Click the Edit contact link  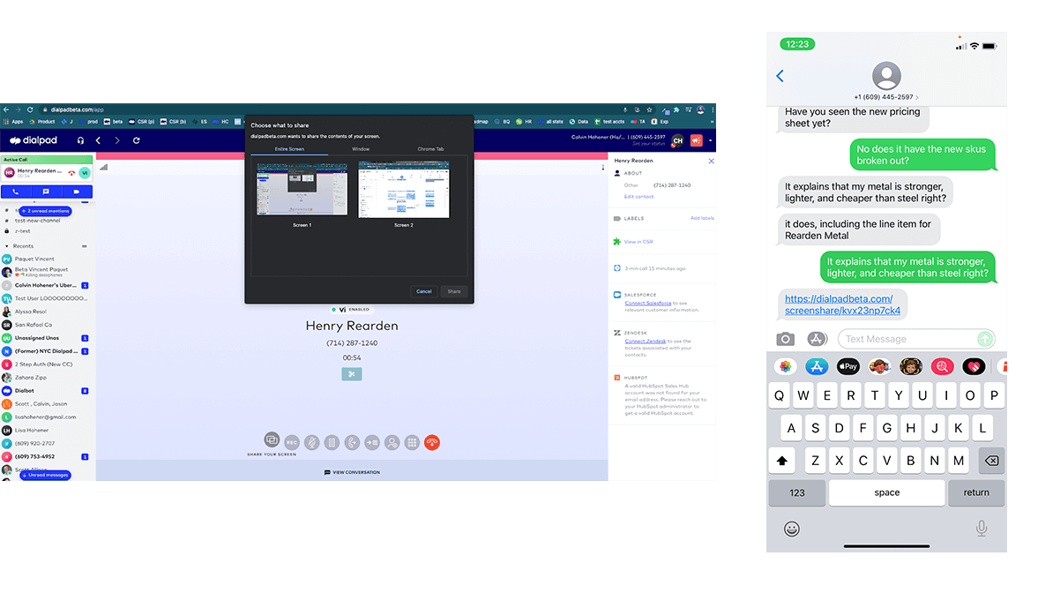click(638, 197)
